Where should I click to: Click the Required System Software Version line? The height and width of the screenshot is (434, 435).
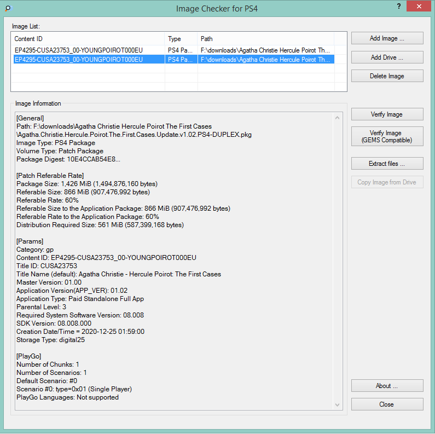[x=80, y=315]
